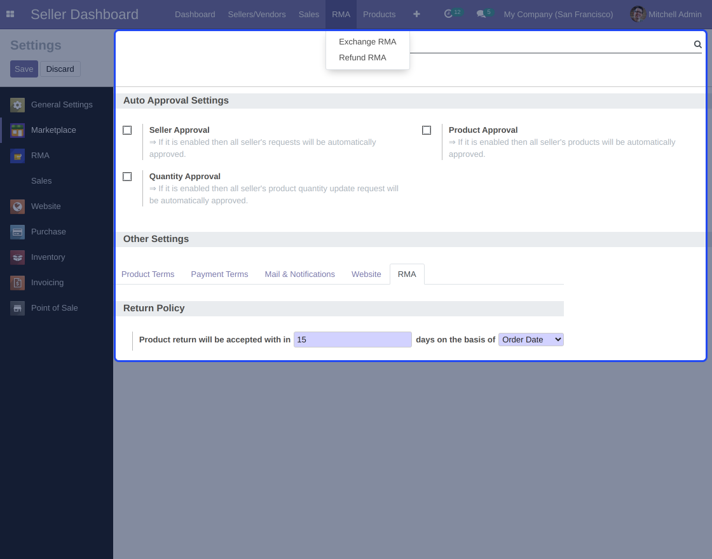The width and height of the screenshot is (712, 559).
Task: Open activities clock icon with badge 12
Action: 452,13
